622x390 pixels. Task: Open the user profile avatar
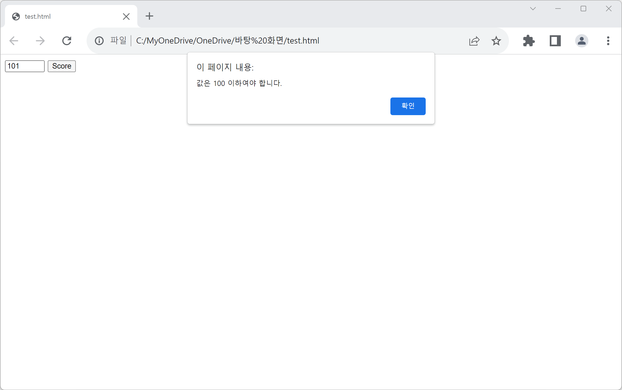582,41
